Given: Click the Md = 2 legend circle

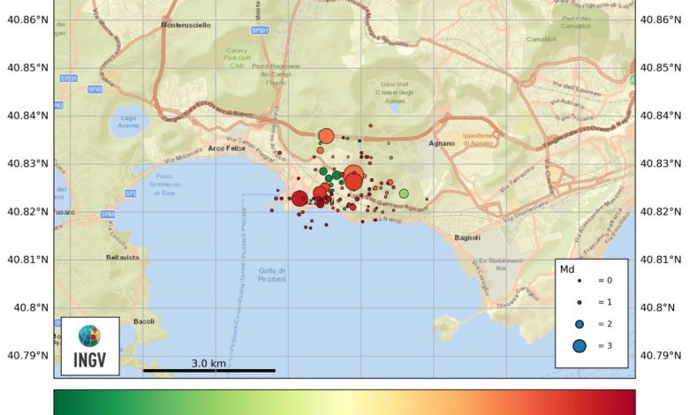Looking at the screenshot, I should click(579, 324).
